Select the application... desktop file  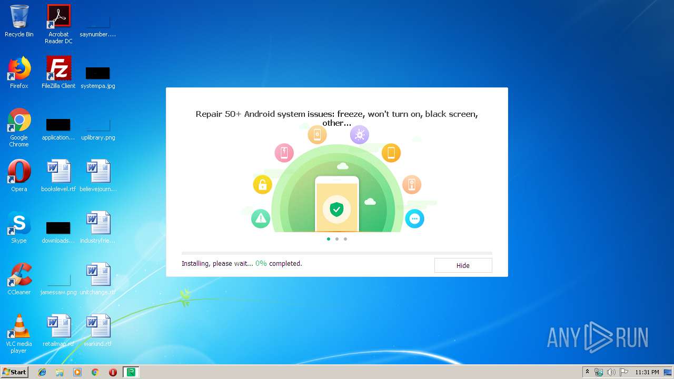tap(58, 129)
